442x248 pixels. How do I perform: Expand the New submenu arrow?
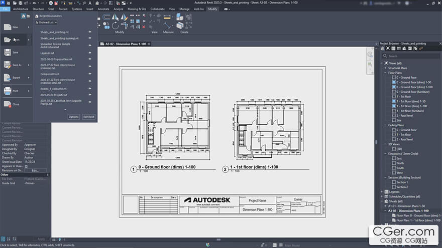coord(29,27)
